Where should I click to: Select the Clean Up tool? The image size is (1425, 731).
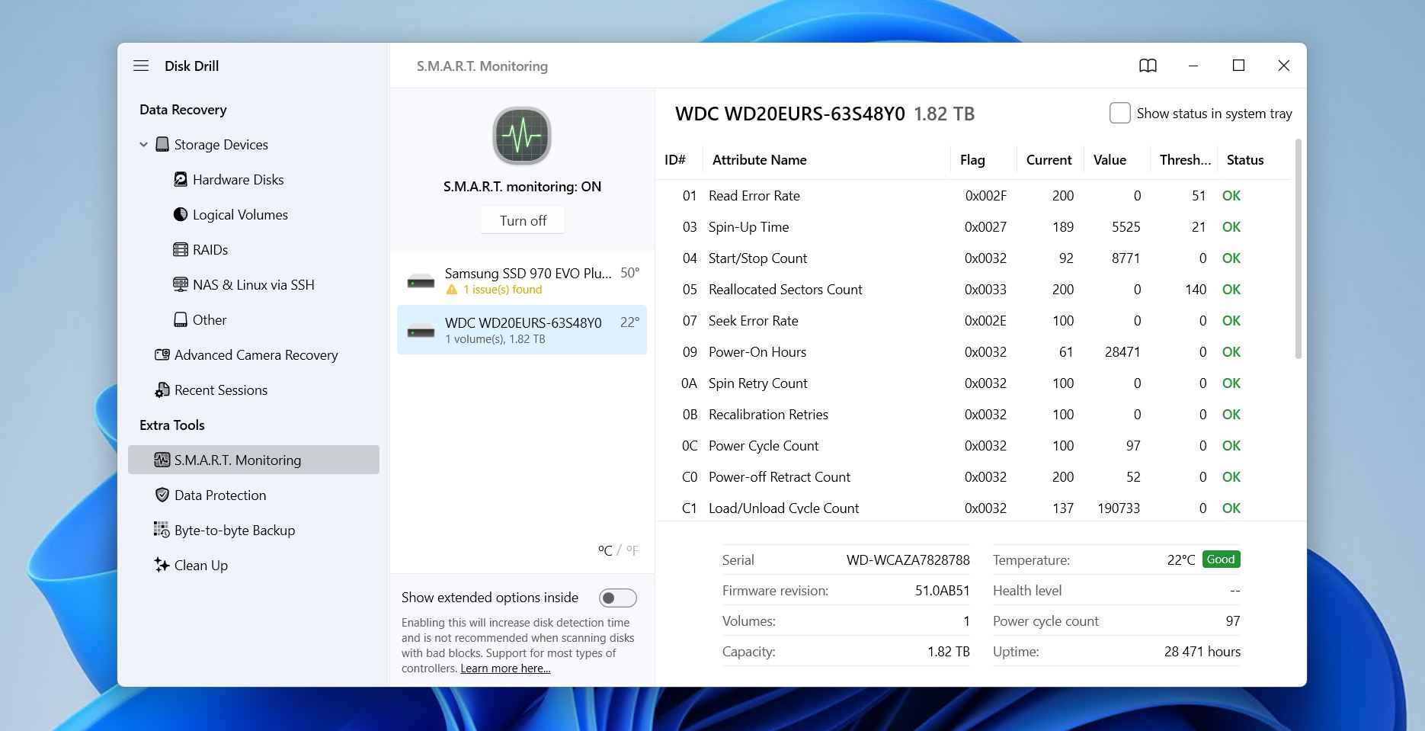(x=201, y=565)
